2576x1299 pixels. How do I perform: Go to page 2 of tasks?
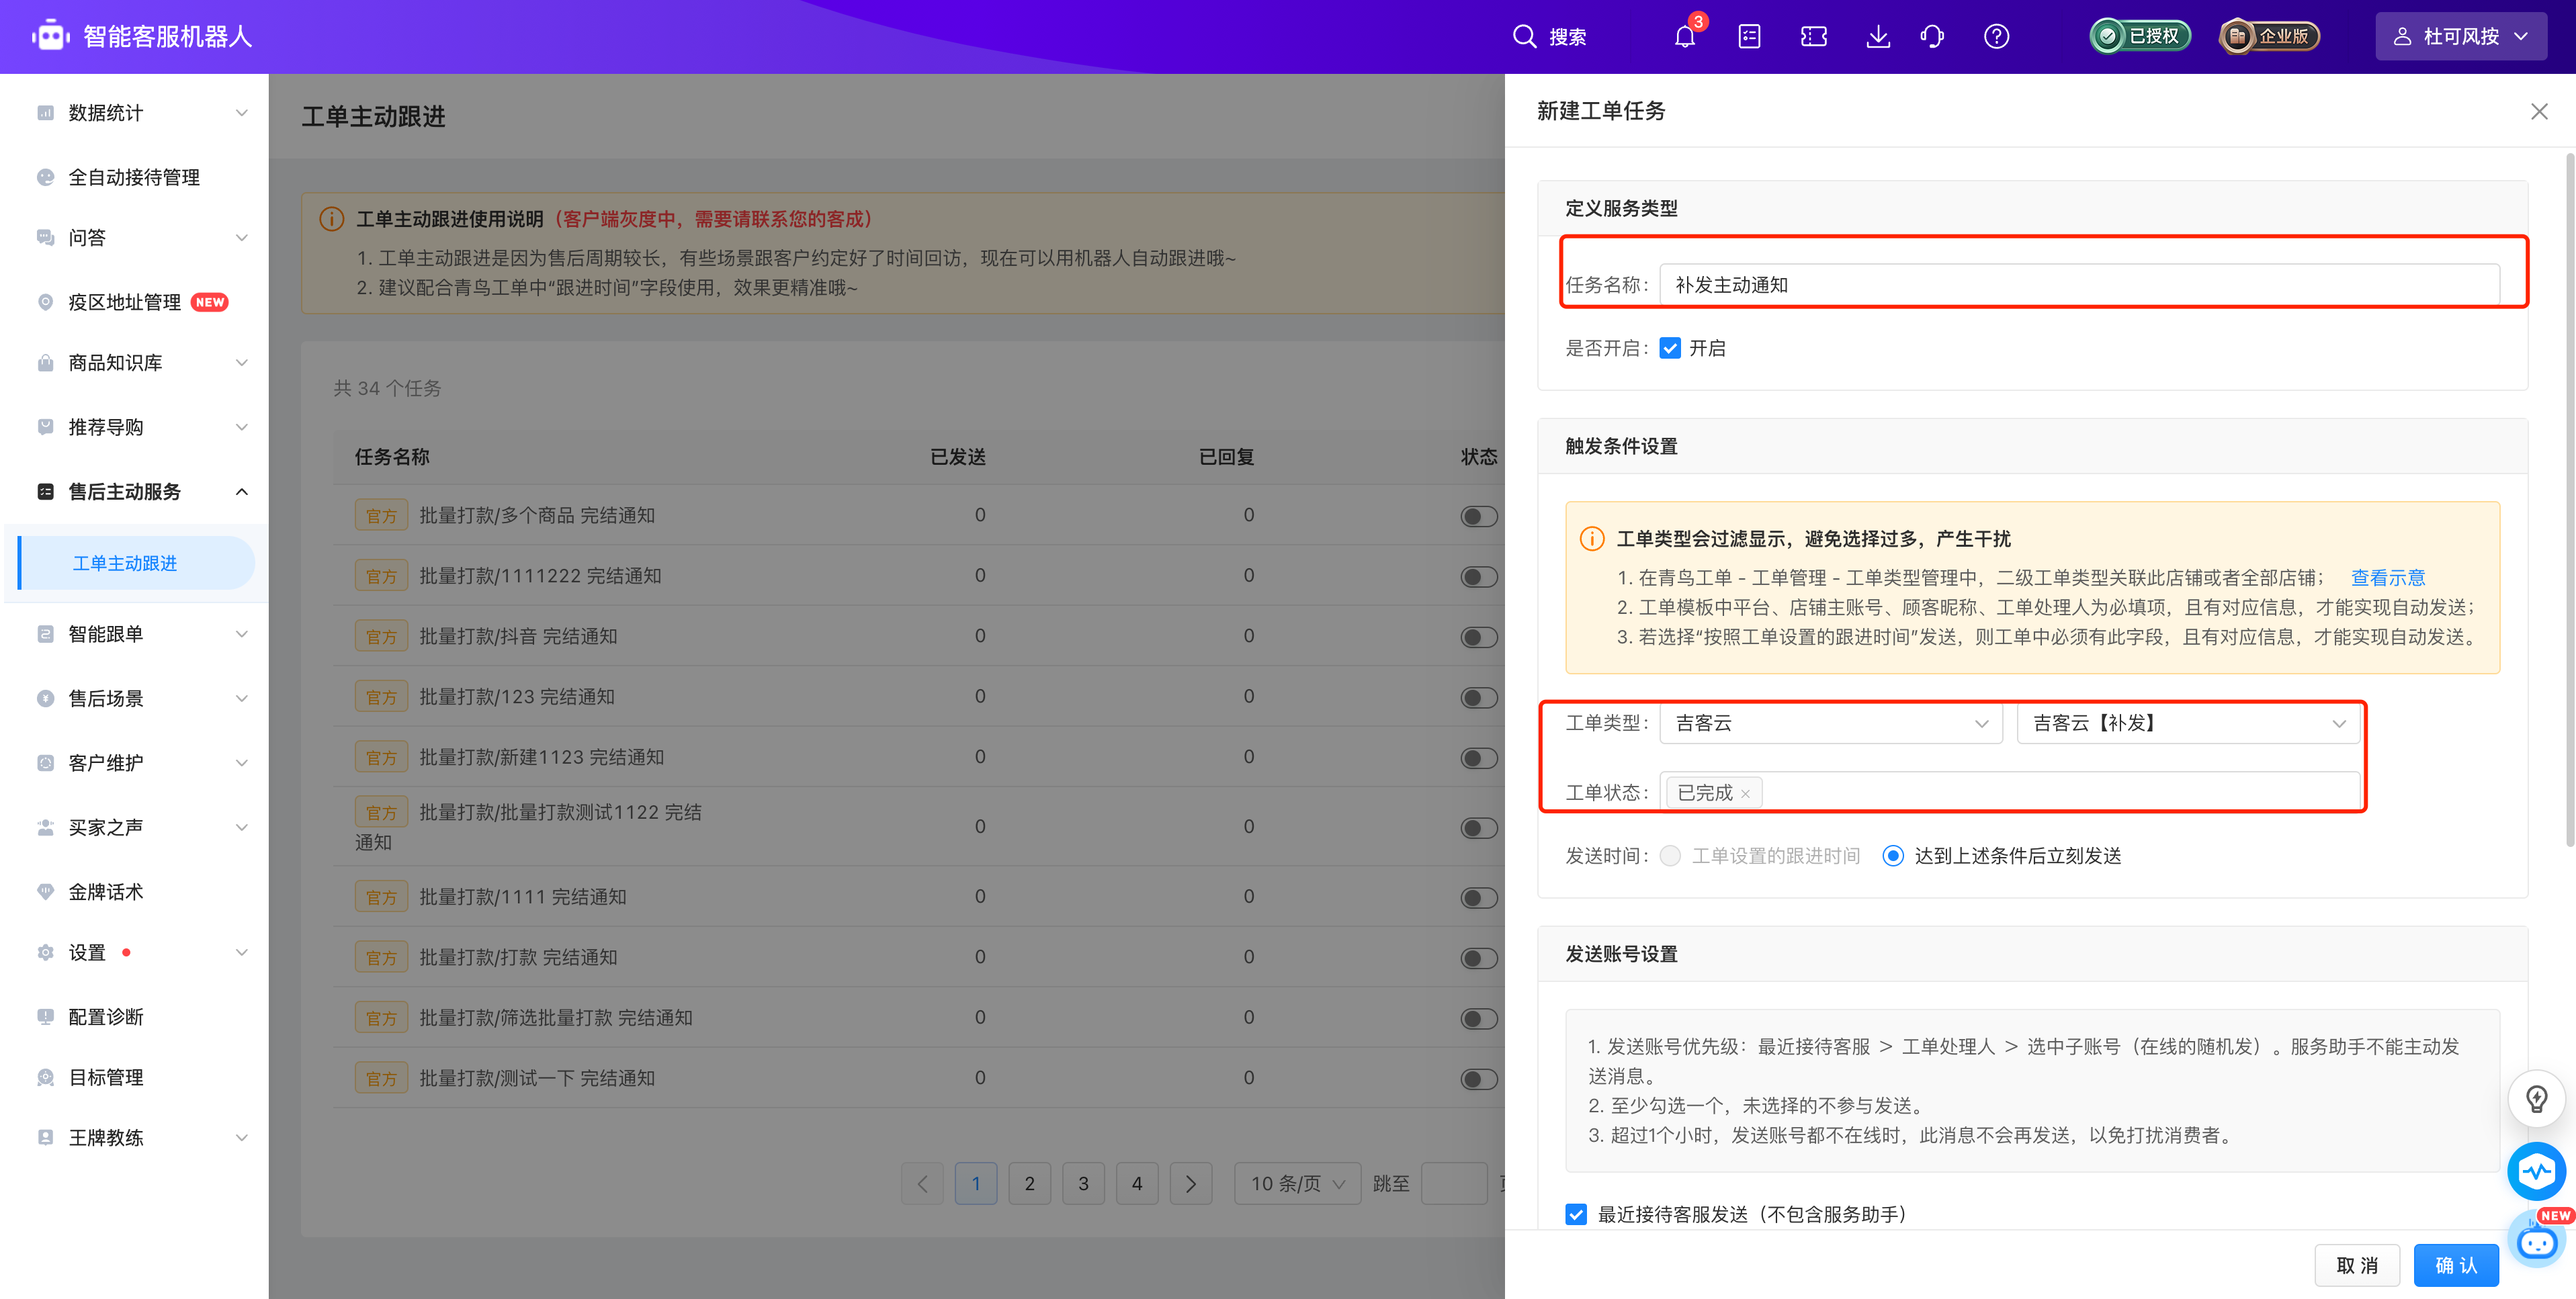tap(1029, 1183)
